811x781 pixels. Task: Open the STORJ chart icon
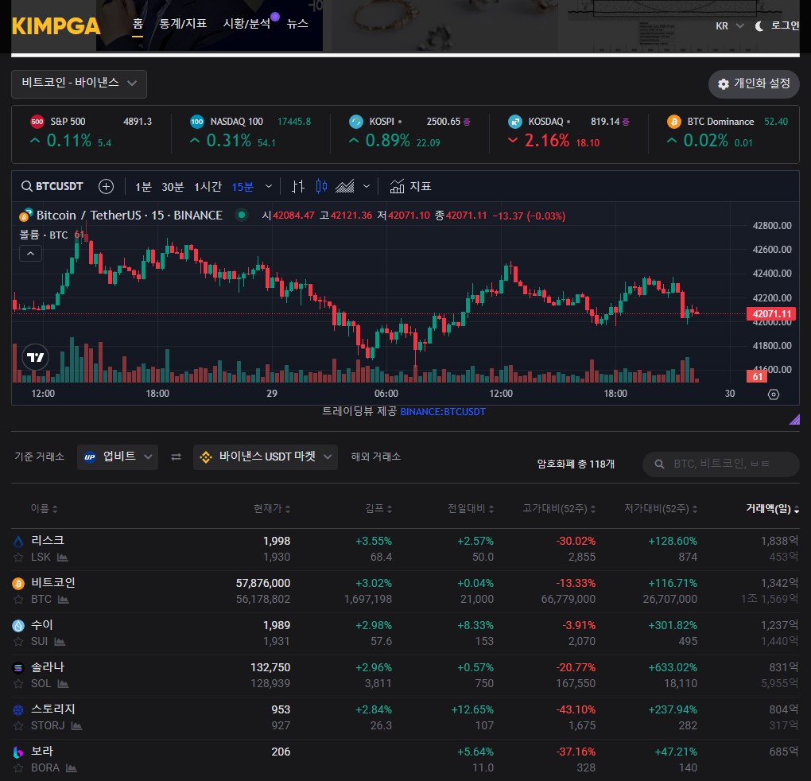pyautogui.click(x=76, y=725)
